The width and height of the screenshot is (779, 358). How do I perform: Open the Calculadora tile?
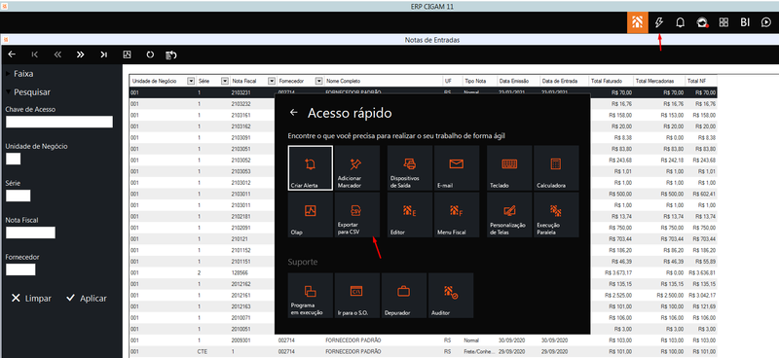click(556, 168)
